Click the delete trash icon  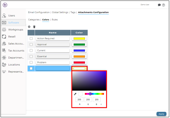point(34,27)
